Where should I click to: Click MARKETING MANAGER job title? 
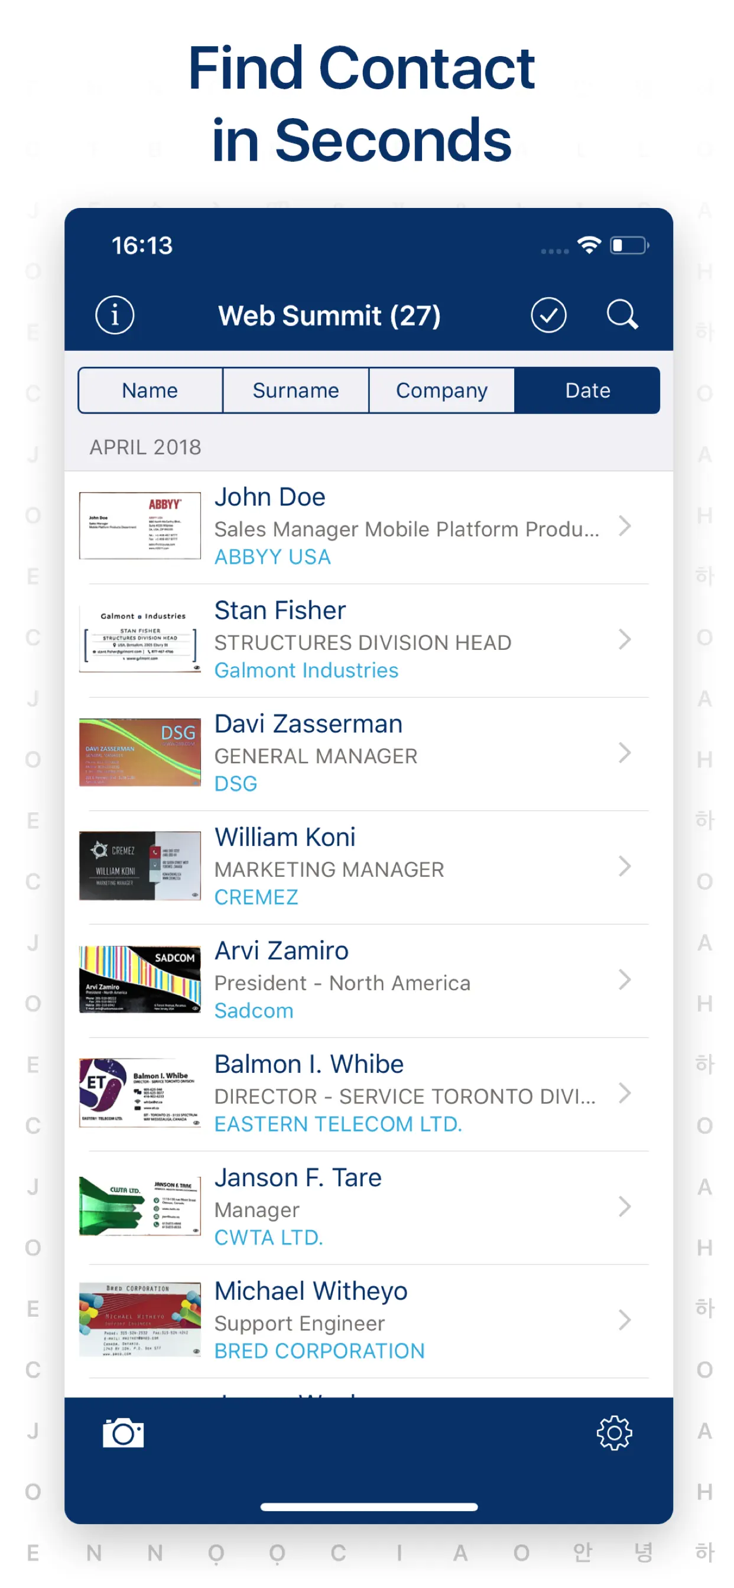click(x=329, y=869)
